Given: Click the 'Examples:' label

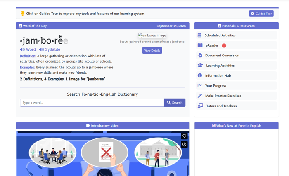Looking at the screenshot, I should [28, 67].
